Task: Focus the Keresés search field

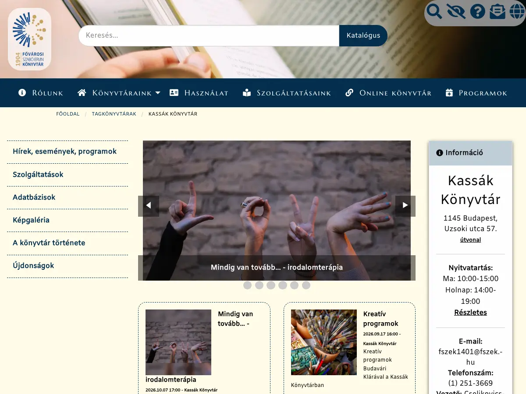Action: pyautogui.click(x=209, y=35)
